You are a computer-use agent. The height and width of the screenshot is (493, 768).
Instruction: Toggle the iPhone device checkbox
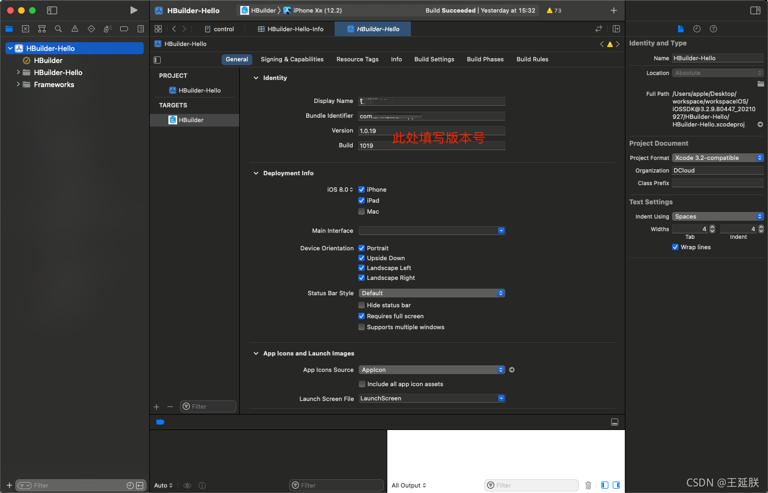coord(362,190)
